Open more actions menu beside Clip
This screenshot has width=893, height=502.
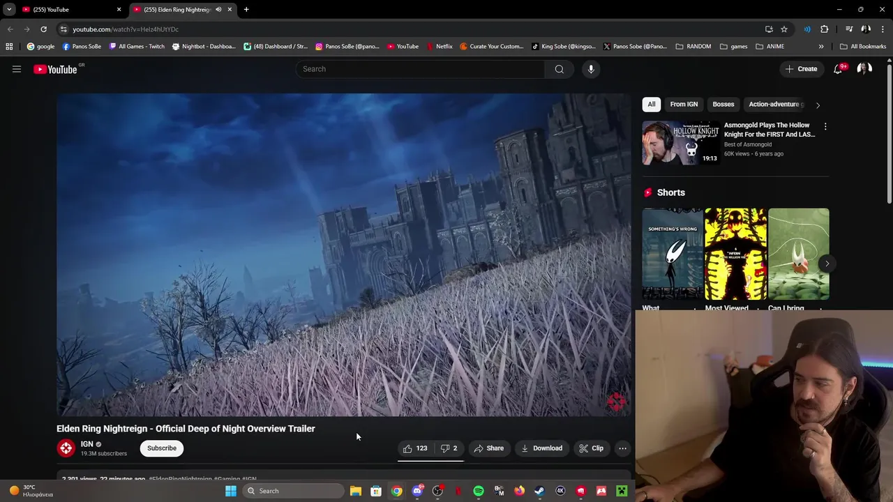click(622, 448)
